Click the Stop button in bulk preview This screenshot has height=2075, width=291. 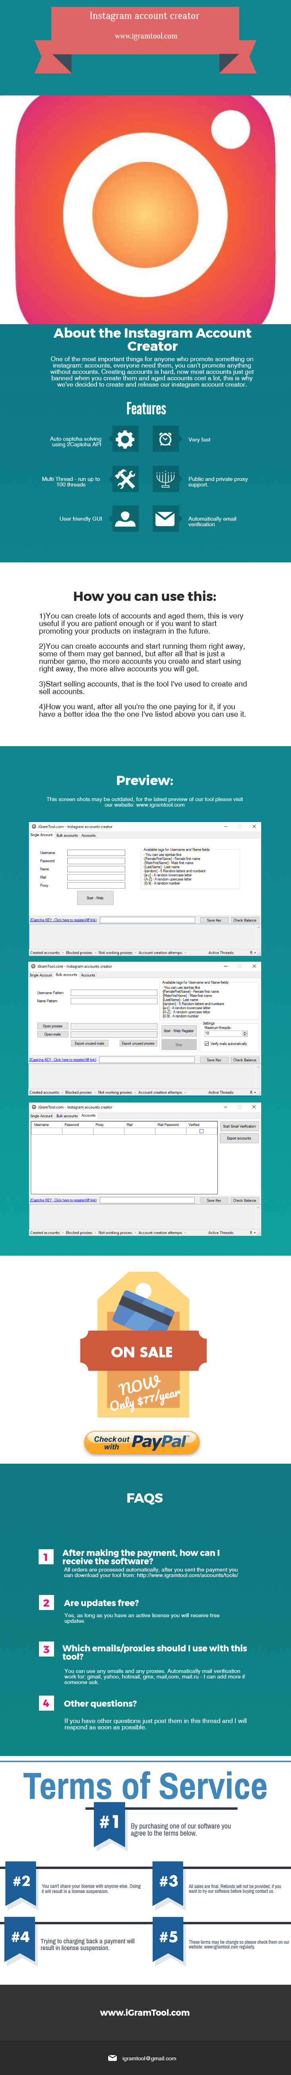pos(179,1044)
